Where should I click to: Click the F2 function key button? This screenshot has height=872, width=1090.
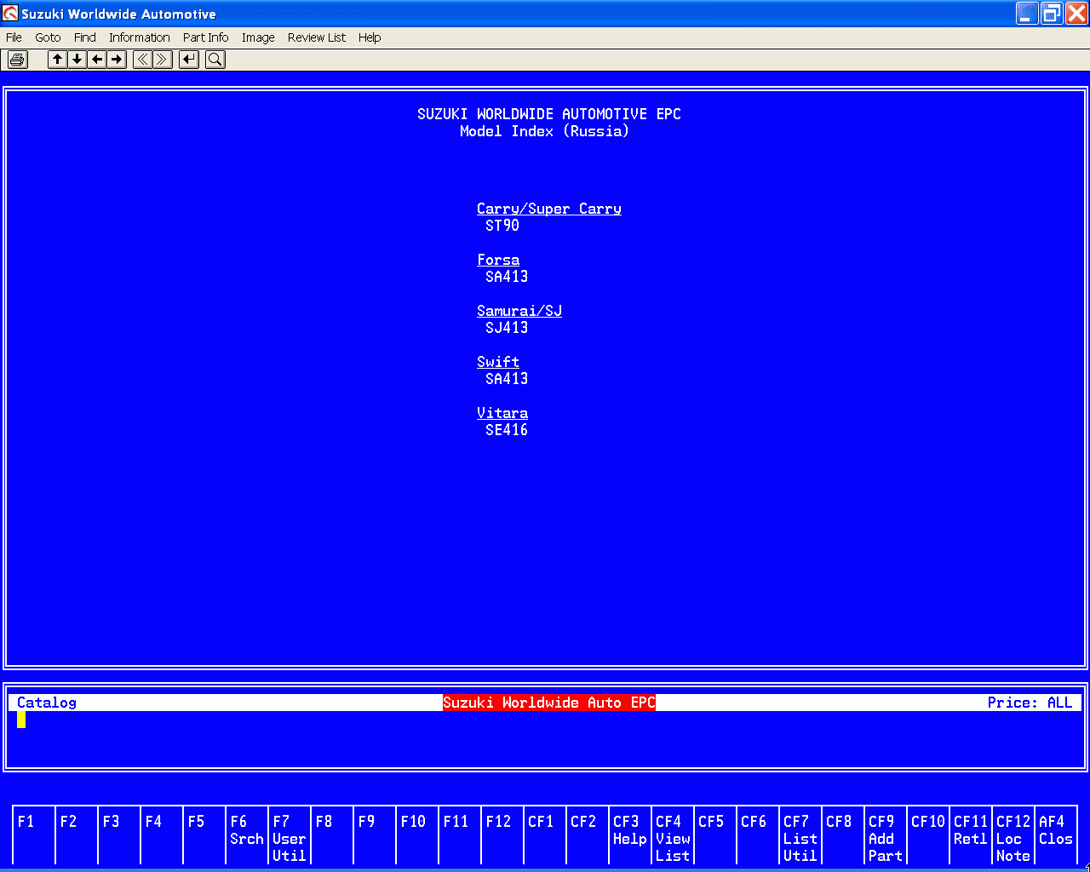tap(77, 835)
